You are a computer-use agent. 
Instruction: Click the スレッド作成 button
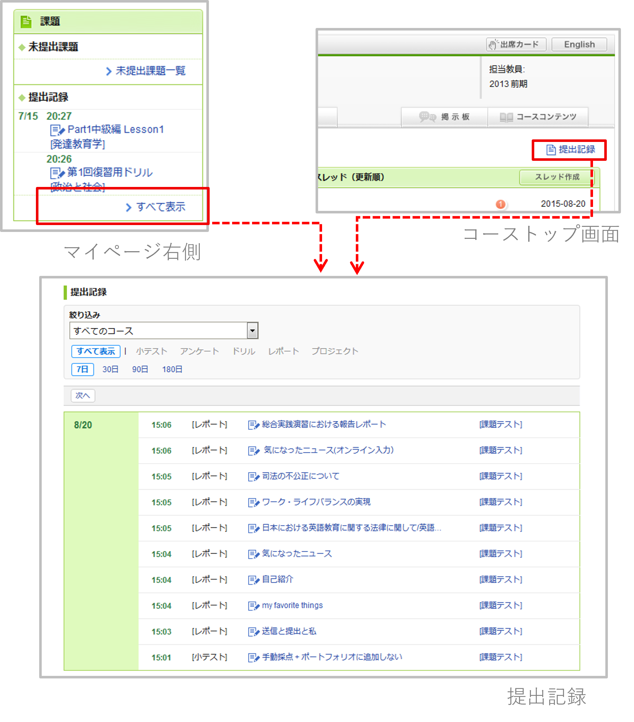(x=557, y=177)
